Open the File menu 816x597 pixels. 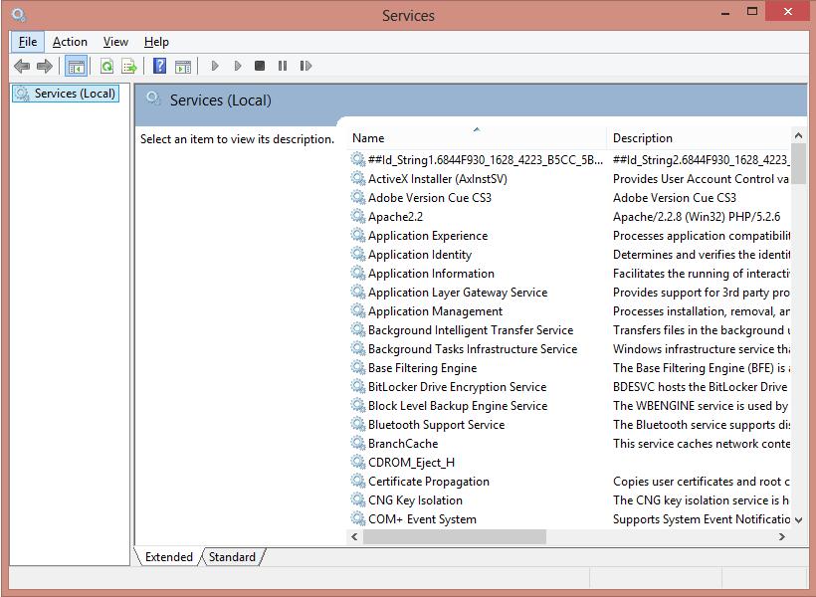(x=26, y=42)
